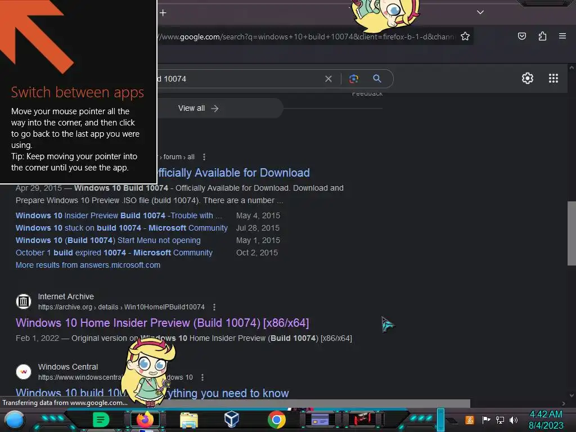The height and width of the screenshot is (432, 576).
Task: Open options for the forum result
Action: point(204,157)
